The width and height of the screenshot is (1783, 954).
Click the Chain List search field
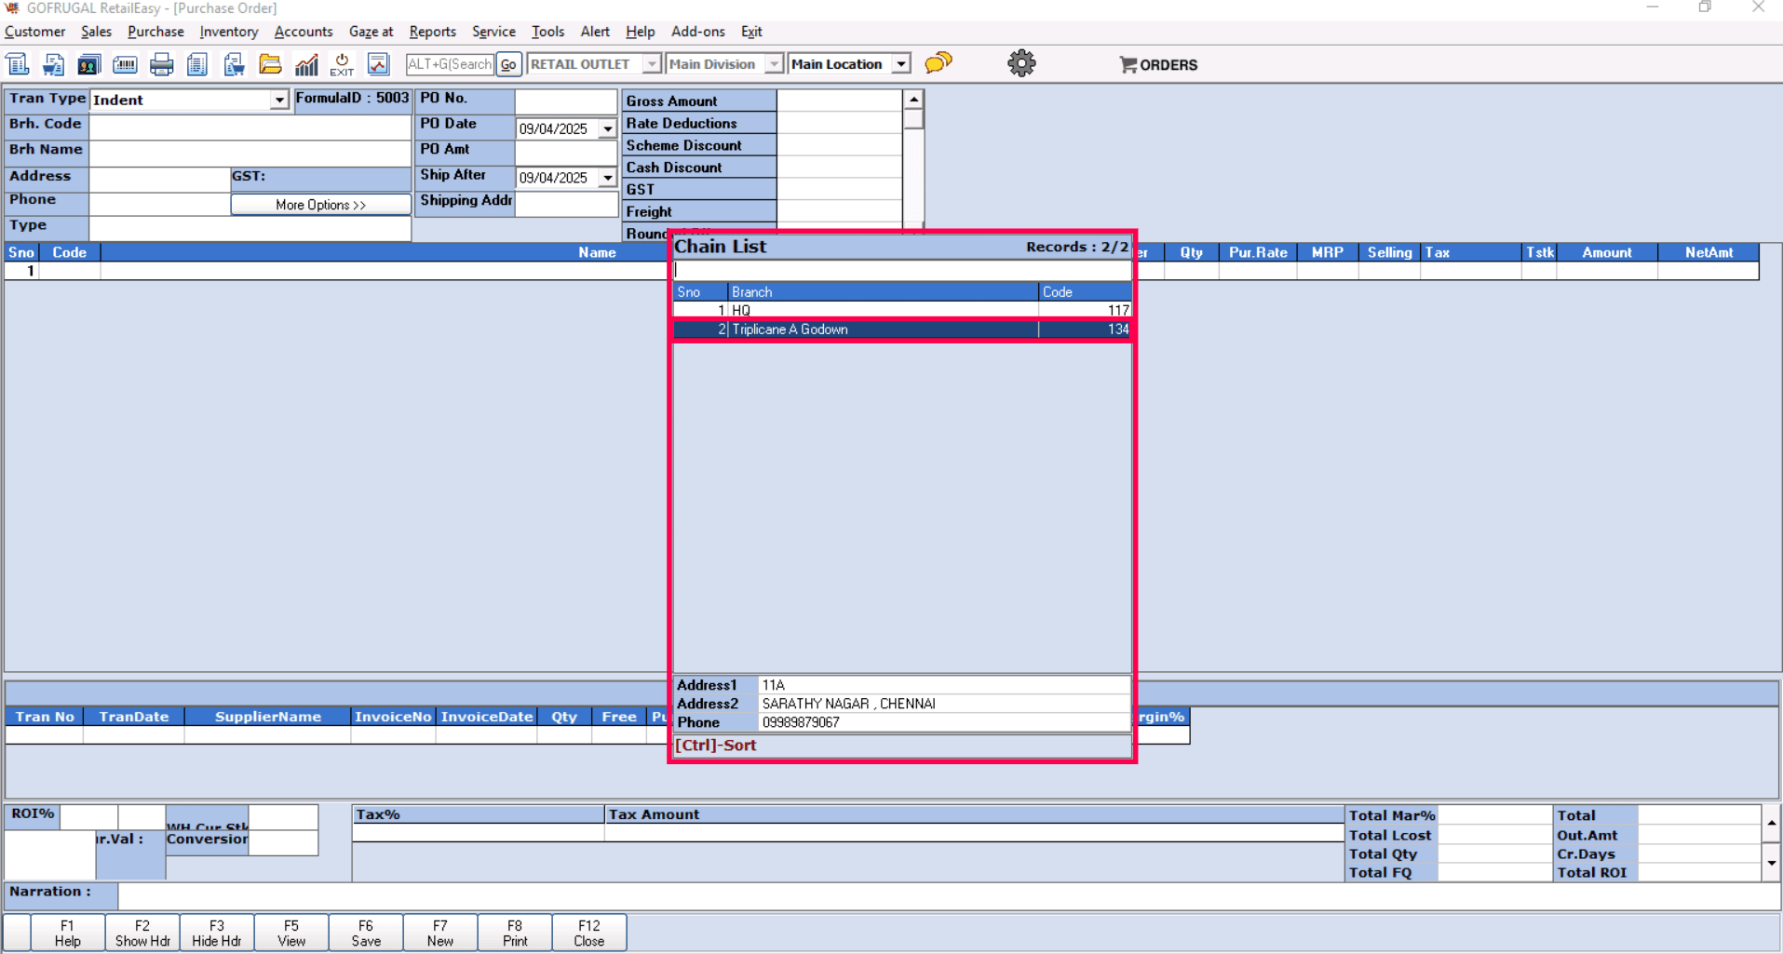click(902, 270)
